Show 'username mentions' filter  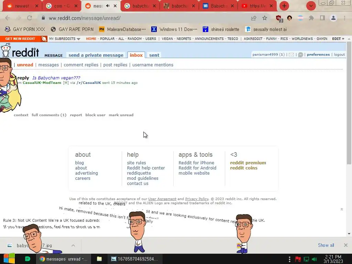point(153,65)
